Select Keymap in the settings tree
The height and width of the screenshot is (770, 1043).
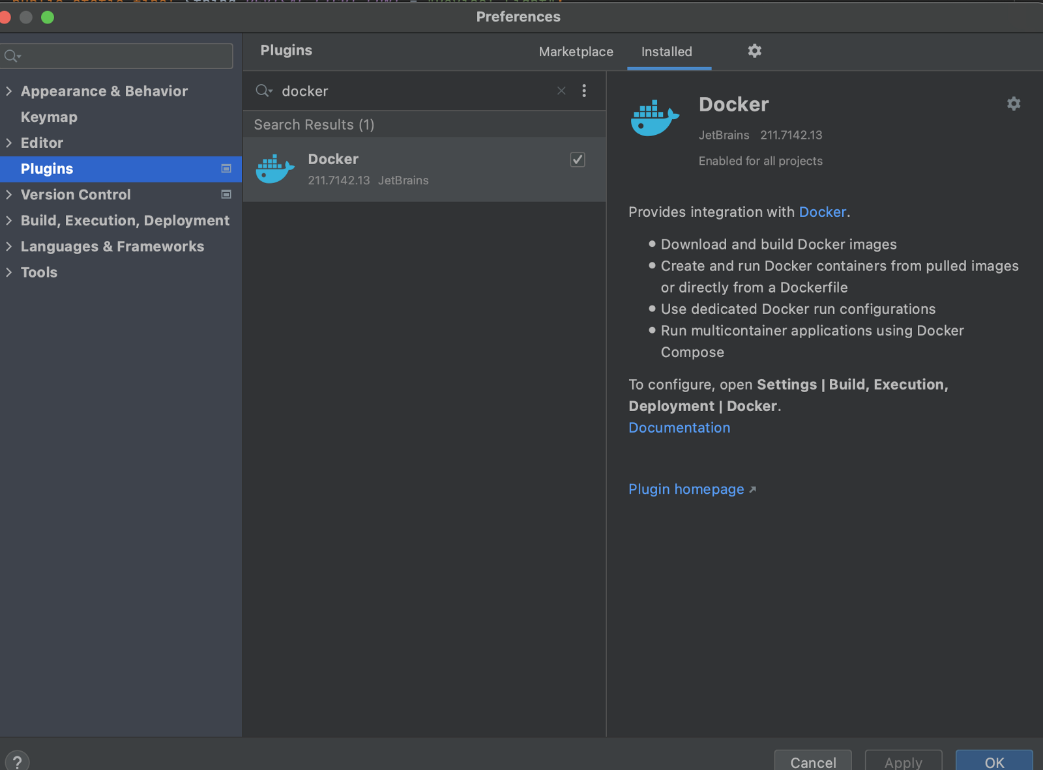coord(49,117)
